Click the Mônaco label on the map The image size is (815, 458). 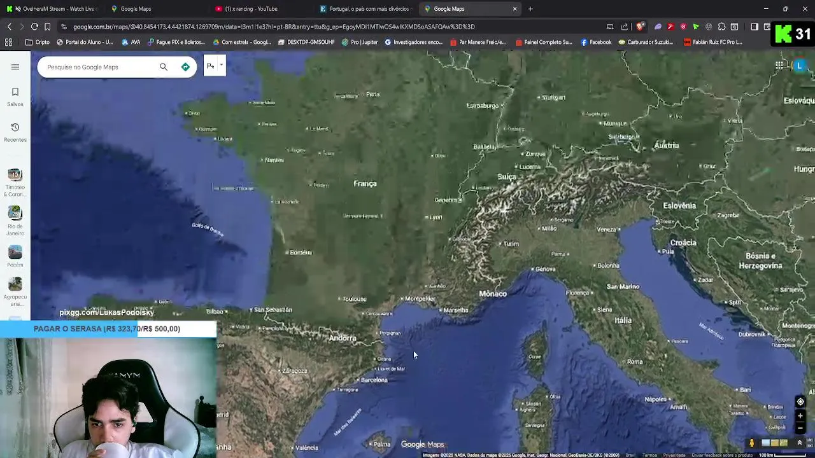pos(493,293)
